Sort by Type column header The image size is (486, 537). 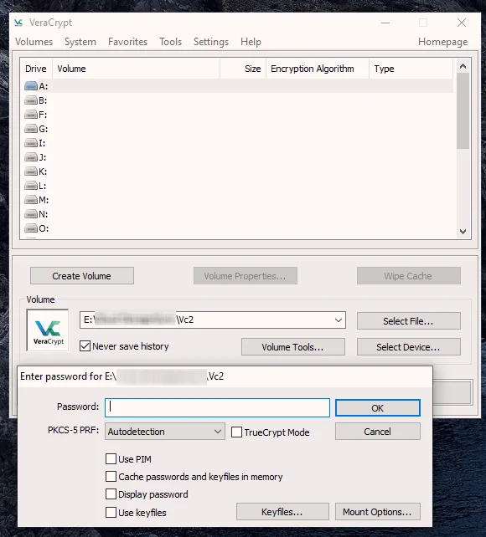point(411,69)
